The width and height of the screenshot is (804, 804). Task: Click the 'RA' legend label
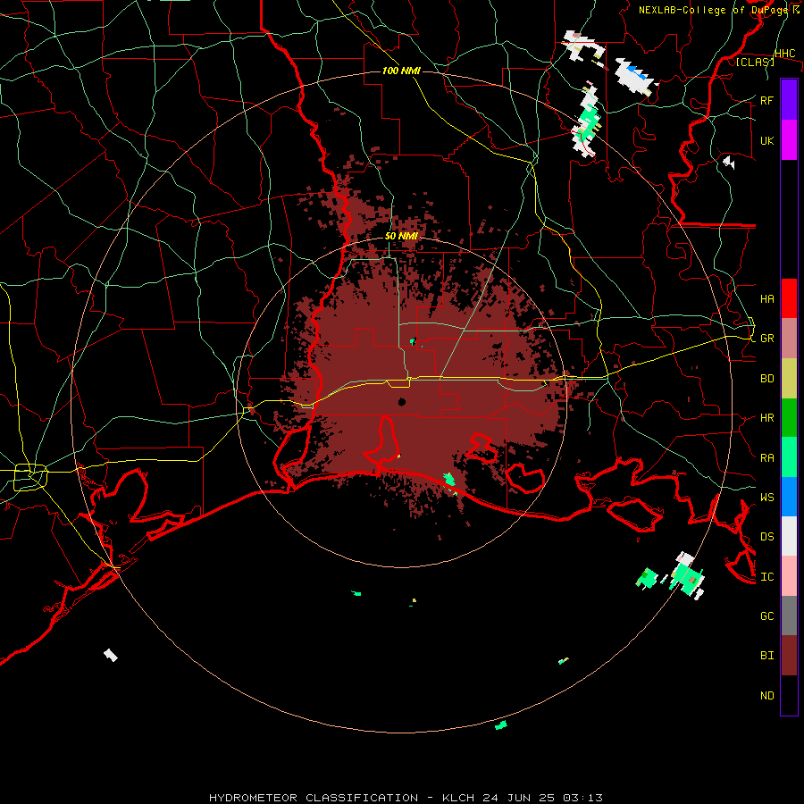pyautogui.click(x=766, y=458)
